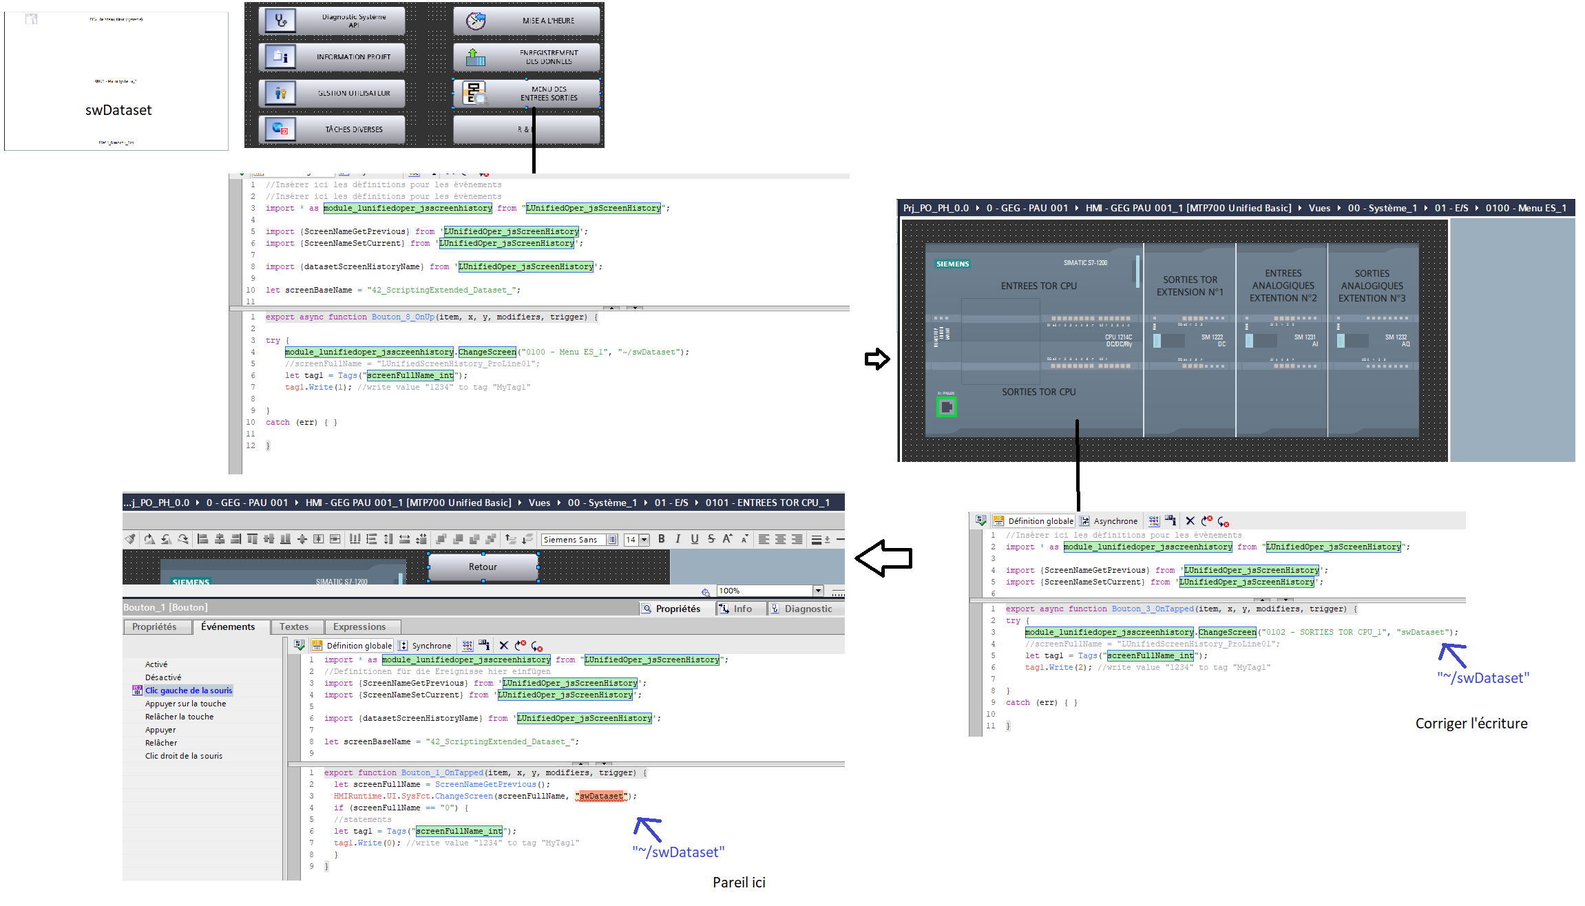The image size is (1585, 906).
Task: Open the font size 14 dropdown
Action: (x=644, y=540)
